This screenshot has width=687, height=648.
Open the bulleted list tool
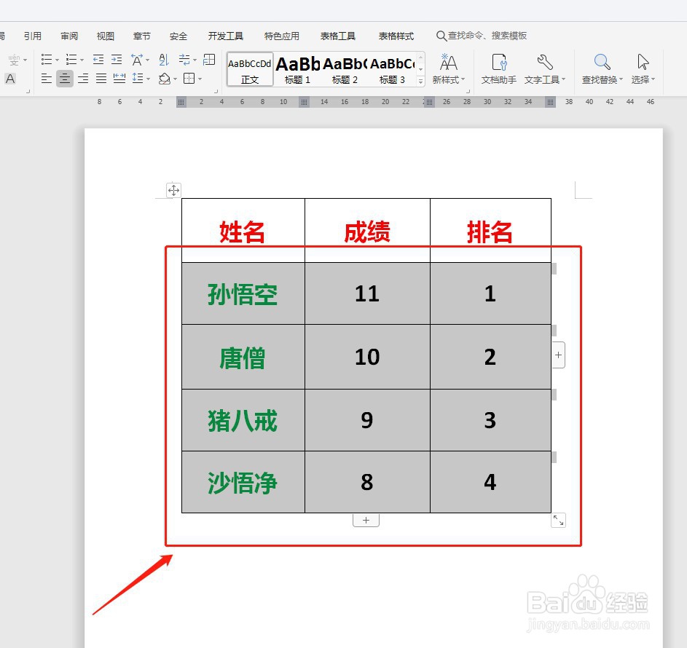click(x=46, y=59)
